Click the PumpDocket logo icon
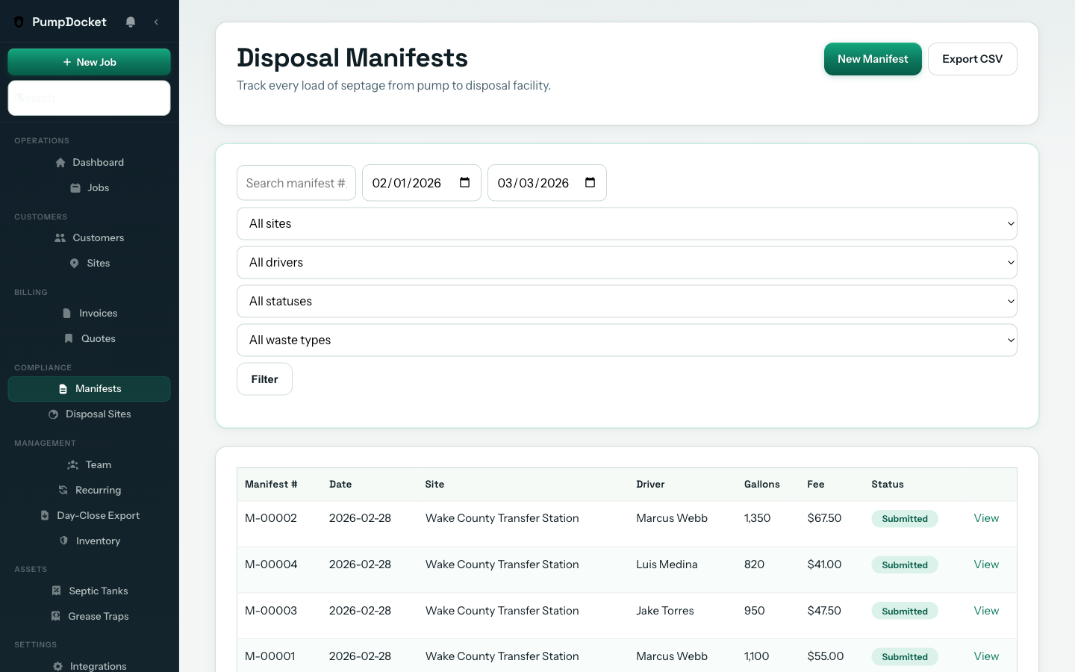The height and width of the screenshot is (672, 1075). [x=19, y=22]
